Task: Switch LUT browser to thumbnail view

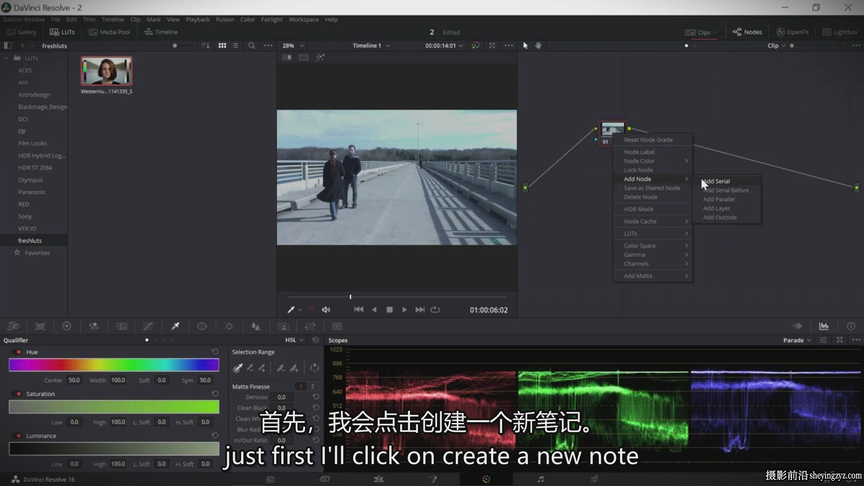Action: (222, 45)
